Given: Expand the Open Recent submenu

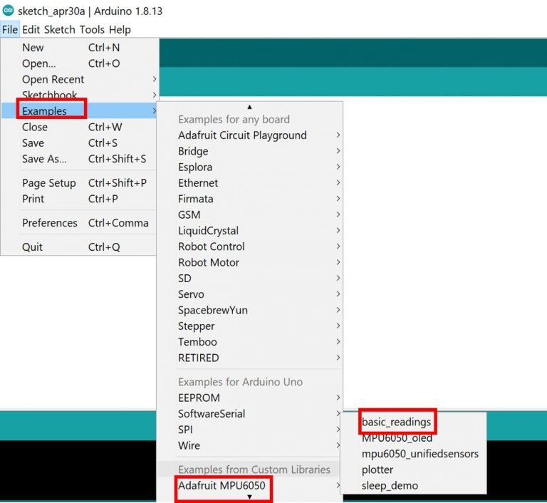Looking at the screenshot, I should coord(53,79).
